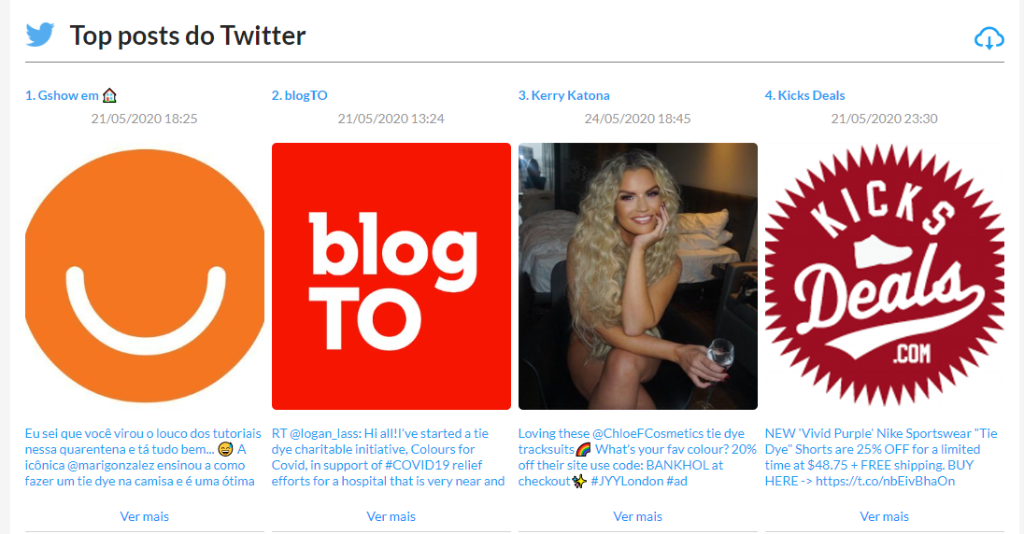Viewport: 1024px width, 534px height.
Task: Open the blogTO tweet about Colours for Covid
Action: (389, 457)
